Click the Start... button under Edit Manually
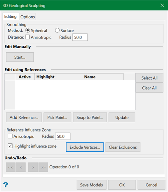The width and height of the screenshot is (168, 192). tap(20, 57)
